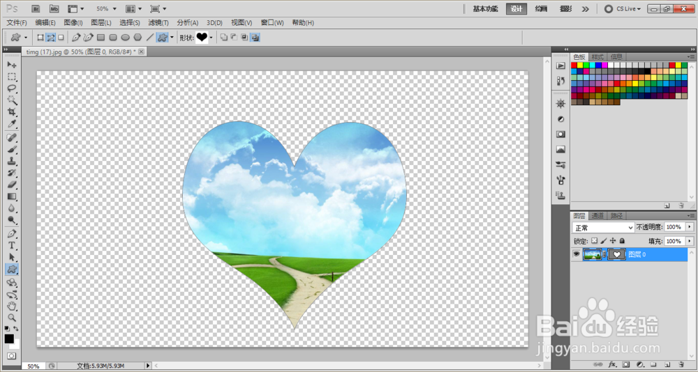Open the blend mode 正常 dropdown
Image resolution: width=698 pixels, height=372 pixels.
pos(603,227)
